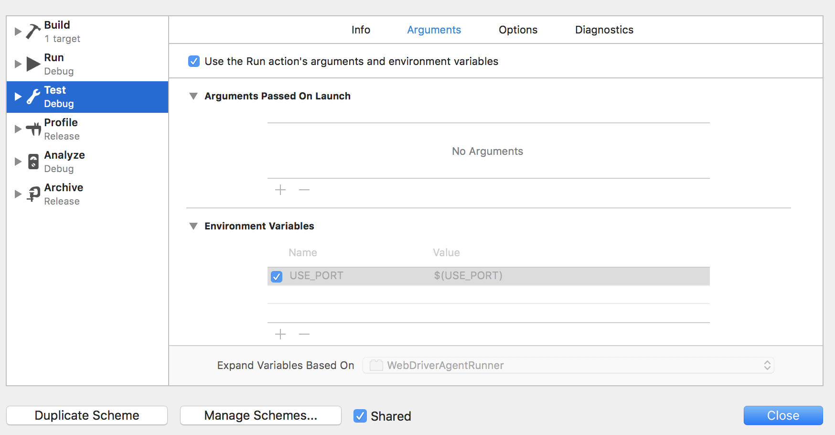Screen dimensions: 835x435
Task: Open Manage Schemes dialog
Action: point(261,415)
